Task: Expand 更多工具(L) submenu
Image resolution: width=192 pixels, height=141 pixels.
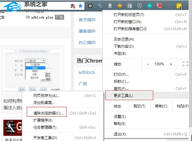Action: point(145,95)
